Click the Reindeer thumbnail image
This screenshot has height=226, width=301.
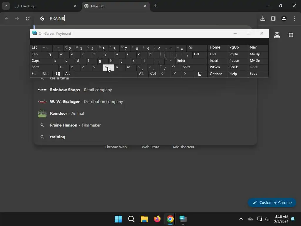tap(42, 113)
